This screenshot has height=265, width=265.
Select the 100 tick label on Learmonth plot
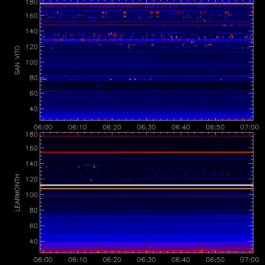pyautogui.click(x=31, y=195)
